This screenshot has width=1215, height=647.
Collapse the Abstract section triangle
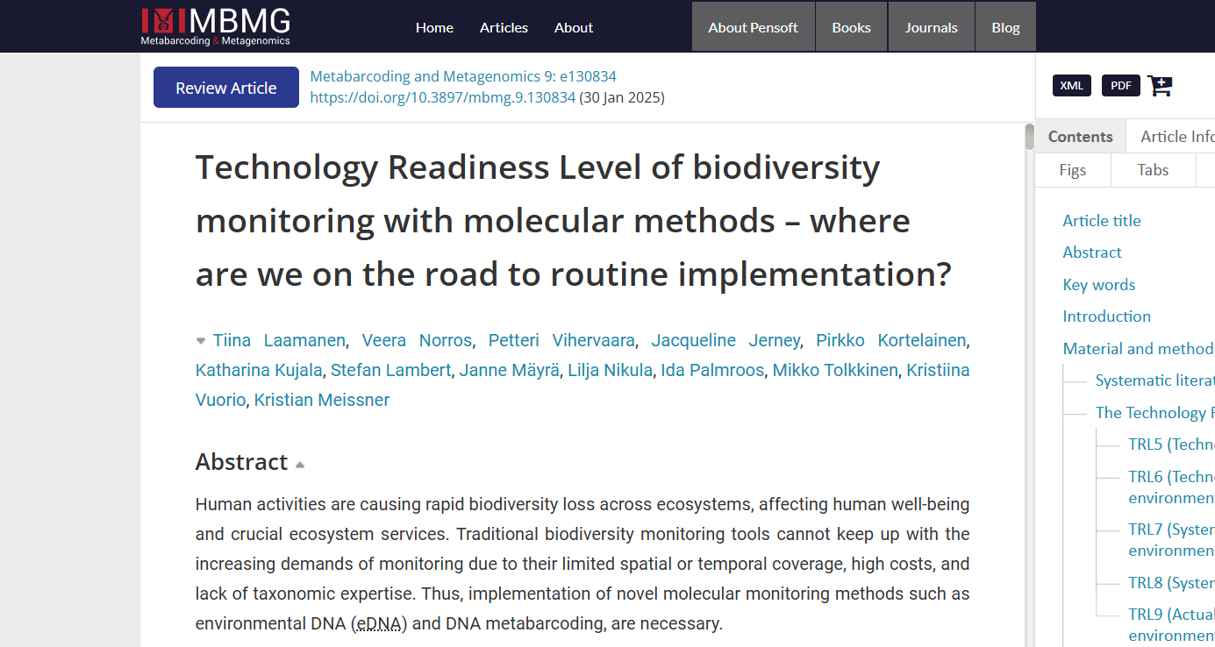(300, 465)
